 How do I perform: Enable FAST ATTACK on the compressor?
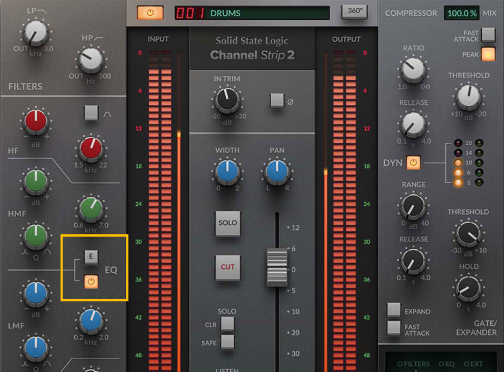click(488, 34)
